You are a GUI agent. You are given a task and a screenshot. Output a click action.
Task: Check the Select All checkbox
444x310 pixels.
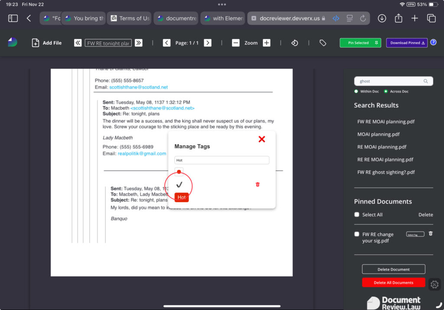357,215
